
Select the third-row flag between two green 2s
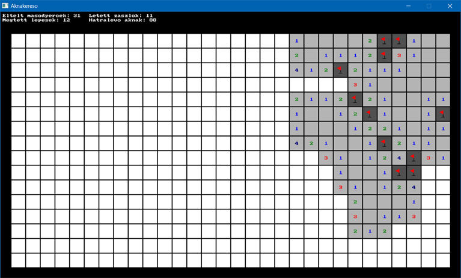[x=340, y=70]
